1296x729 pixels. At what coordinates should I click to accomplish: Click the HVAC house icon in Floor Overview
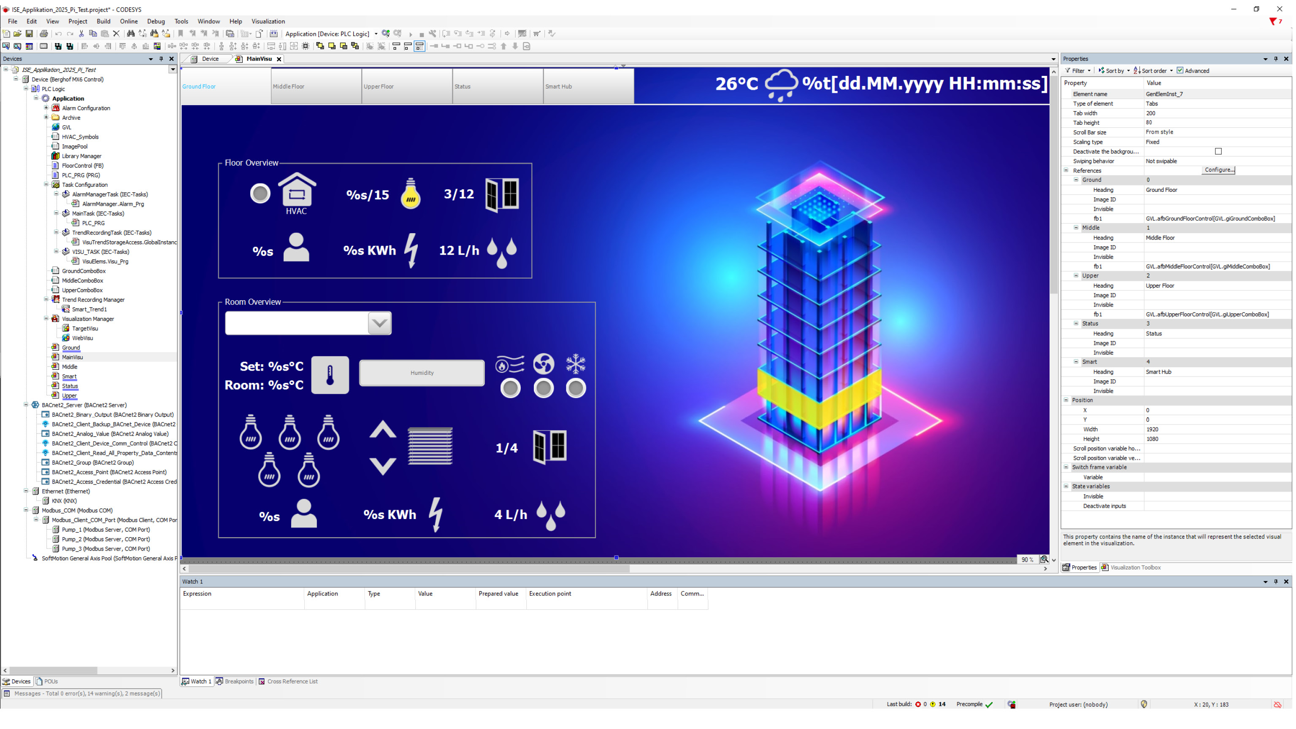pos(297,190)
